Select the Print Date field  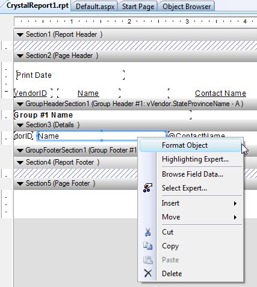point(70,75)
